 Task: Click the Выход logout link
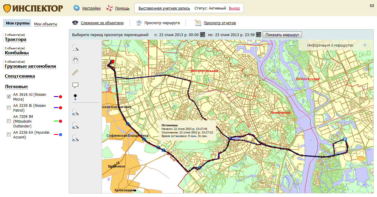tap(234, 8)
